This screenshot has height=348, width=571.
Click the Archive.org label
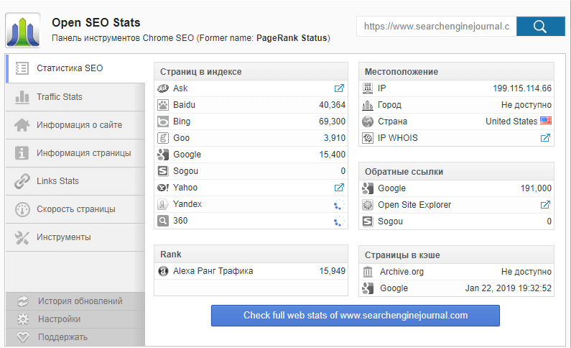(401, 272)
